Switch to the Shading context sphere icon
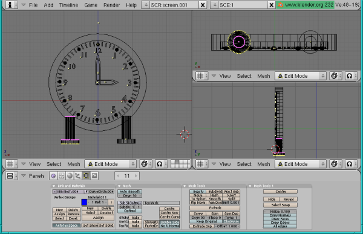This screenshot has height=234, width=363. pos(70,176)
